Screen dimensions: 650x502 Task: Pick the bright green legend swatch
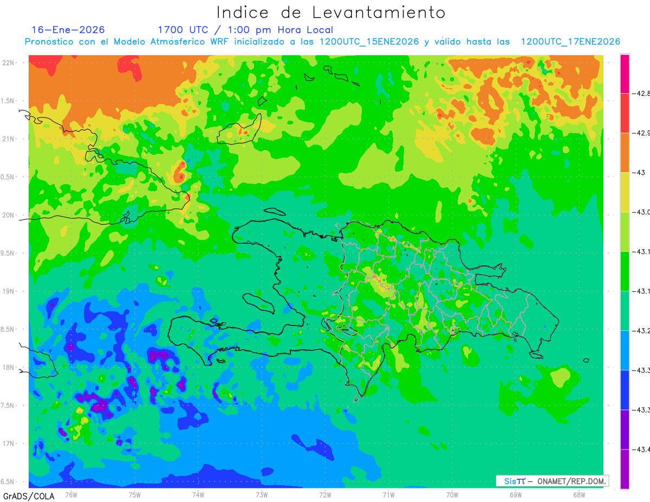coord(625,271)
